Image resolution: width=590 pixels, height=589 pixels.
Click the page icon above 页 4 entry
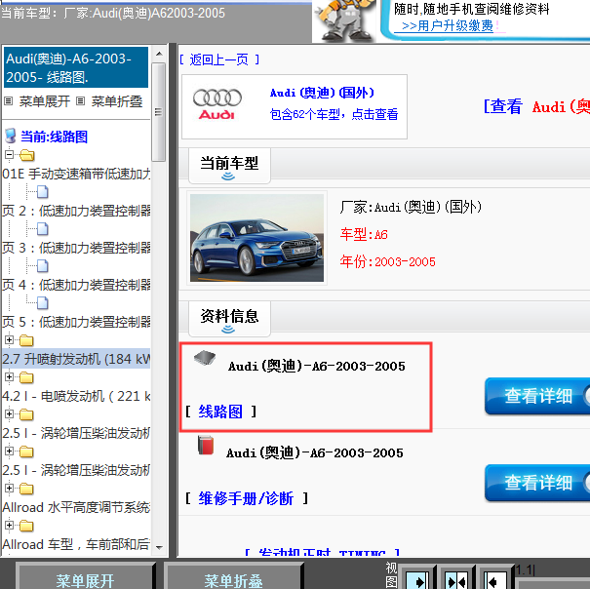coord(43,265)
